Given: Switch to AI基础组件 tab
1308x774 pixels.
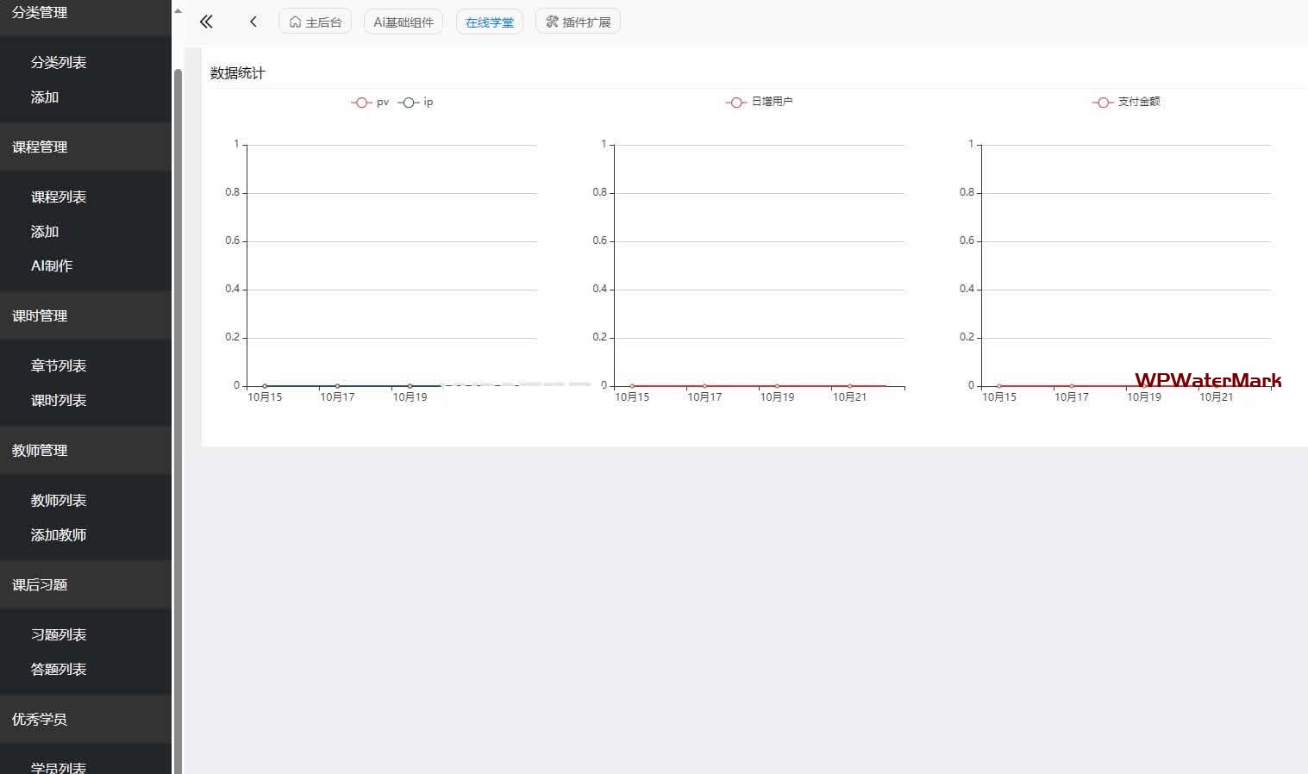Looking at the screenshot, I should click(403, 22).
